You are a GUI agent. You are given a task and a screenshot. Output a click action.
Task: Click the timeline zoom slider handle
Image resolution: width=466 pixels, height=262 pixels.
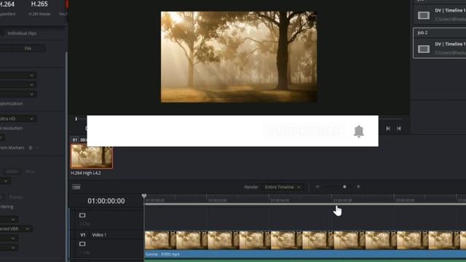(x=344, y=187)
